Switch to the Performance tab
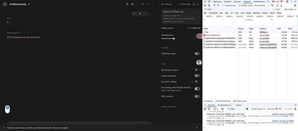The image size is (298, 131). pyautogui.click(x=259, y=1)
